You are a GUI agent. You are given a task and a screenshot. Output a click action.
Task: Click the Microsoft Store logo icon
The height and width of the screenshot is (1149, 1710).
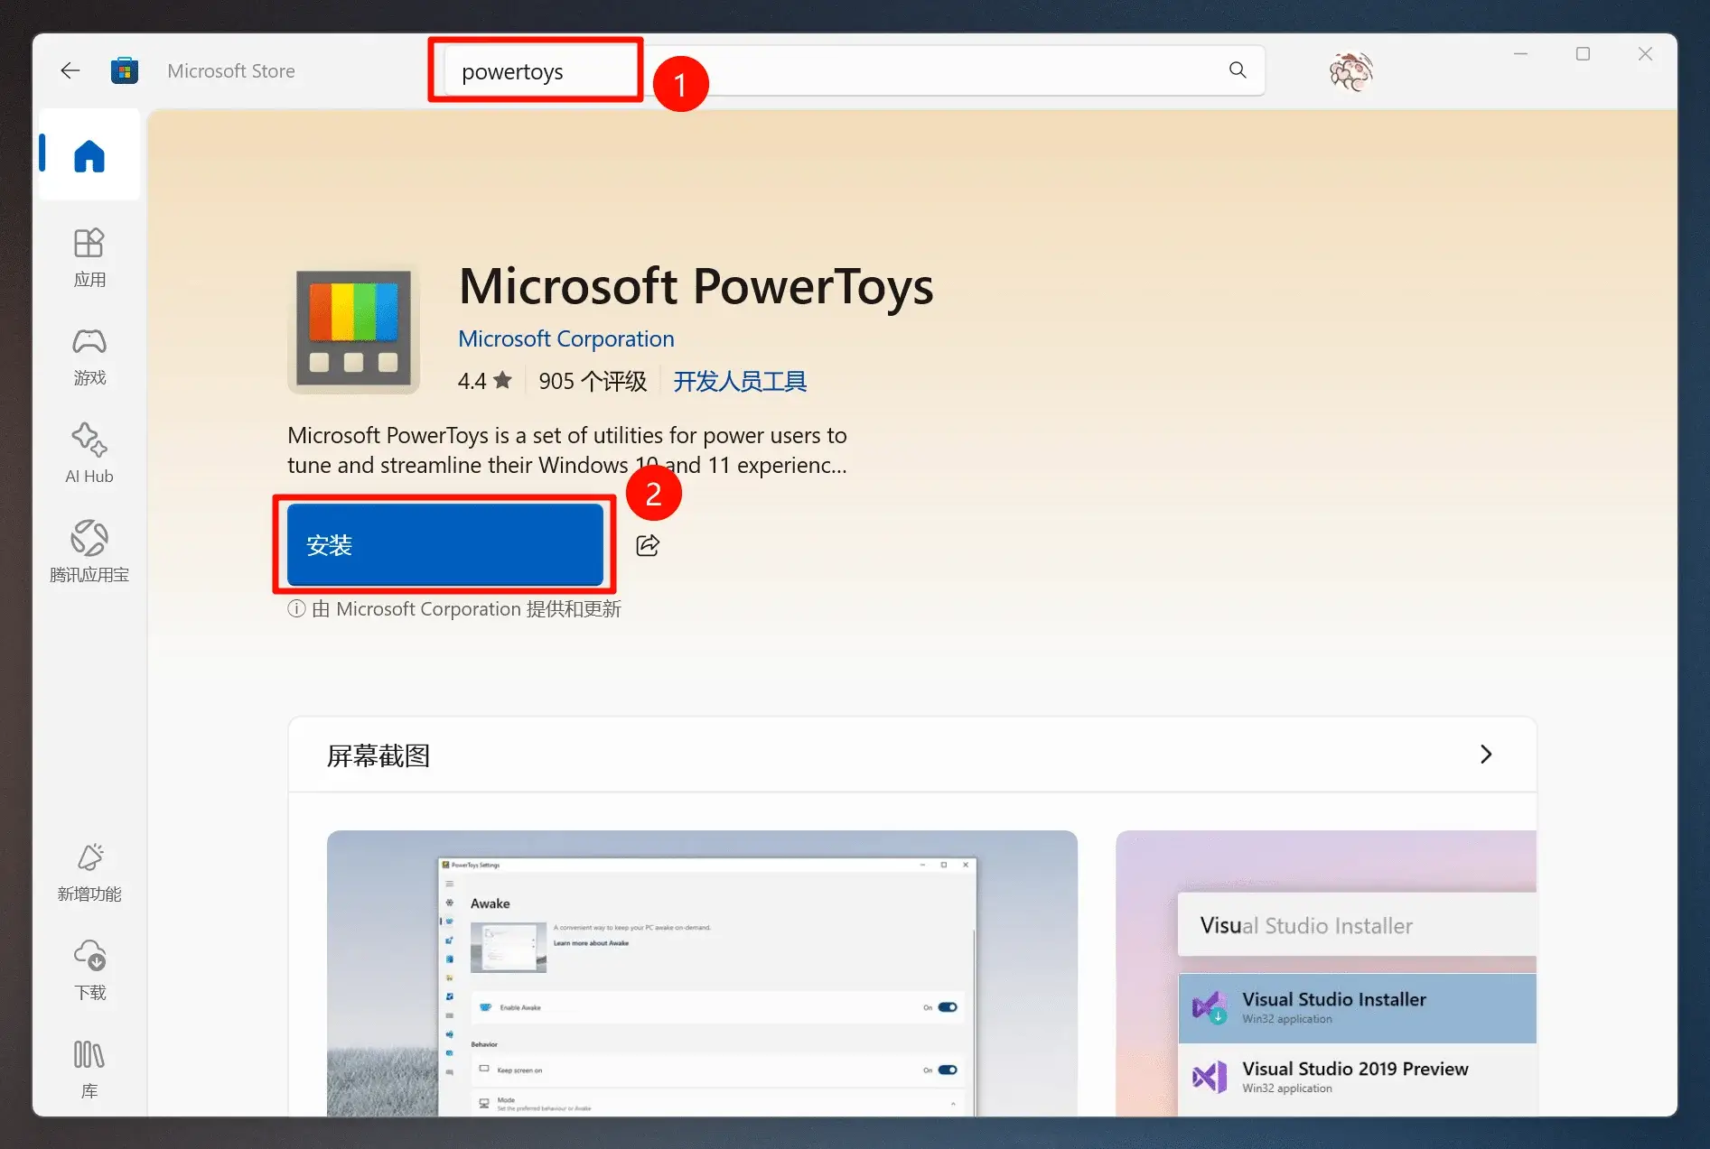[125, 69]
